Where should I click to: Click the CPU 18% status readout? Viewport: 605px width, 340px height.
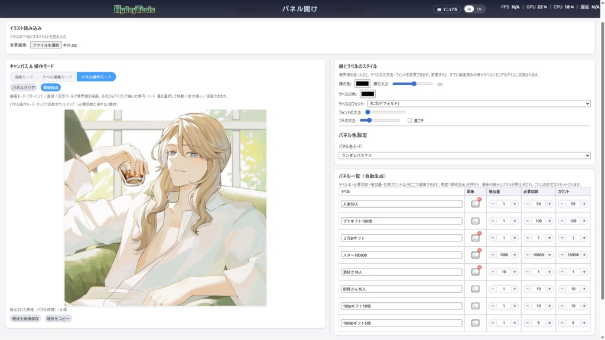(563, 7)
